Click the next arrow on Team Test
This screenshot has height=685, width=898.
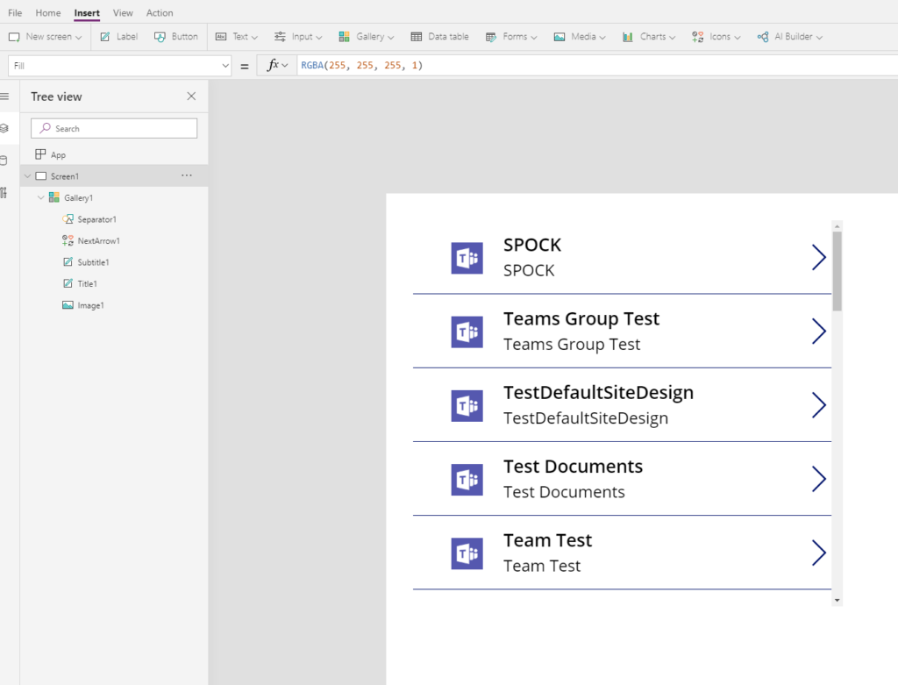819,553
